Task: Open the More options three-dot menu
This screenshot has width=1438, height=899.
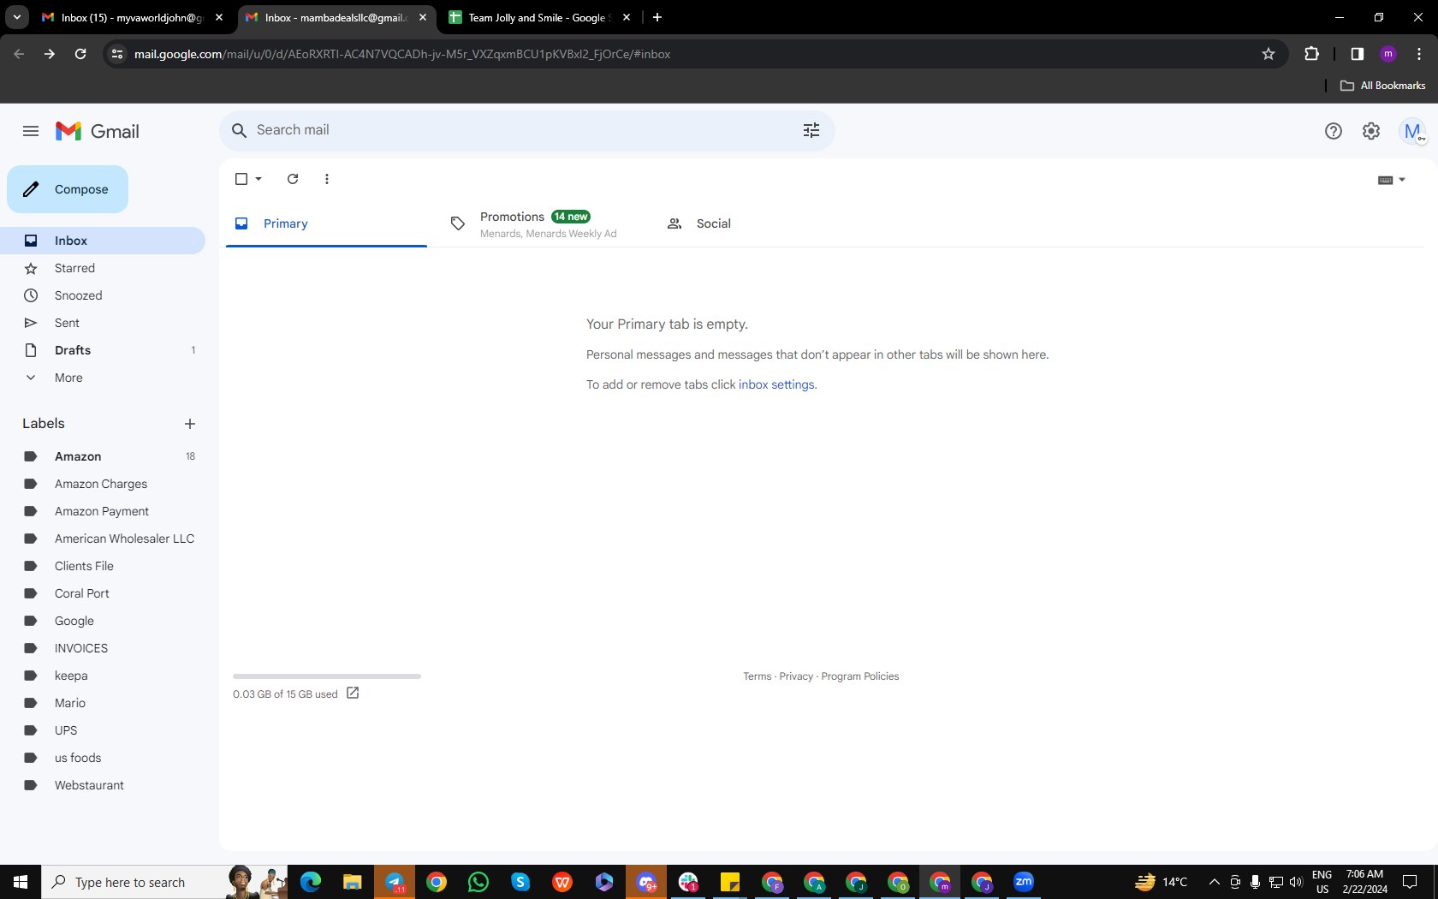Action: [327, 179]
